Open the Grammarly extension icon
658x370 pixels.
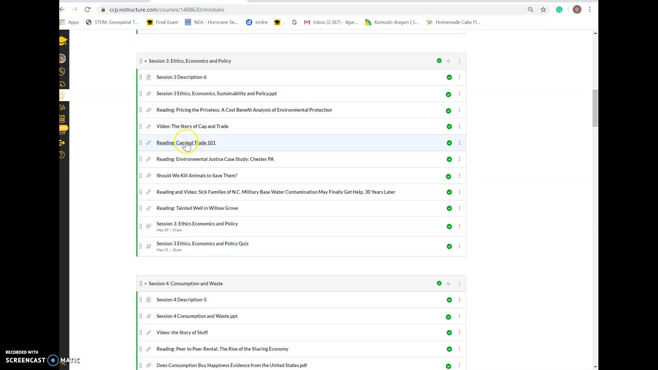pos(559,9)
